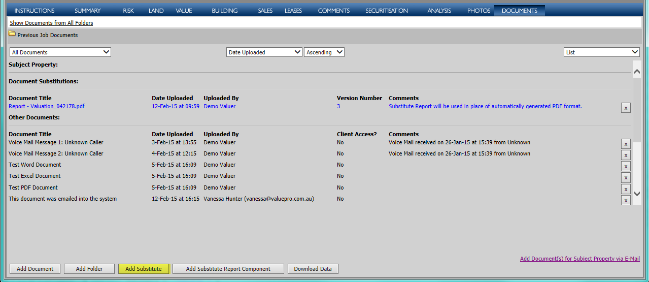Select the Test Excel Document title
The height and width of the screenshot is (282, 649).
click(x=35, y=176)
